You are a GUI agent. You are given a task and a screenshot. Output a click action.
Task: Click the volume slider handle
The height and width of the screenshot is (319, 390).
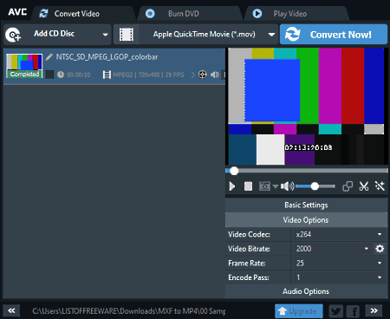tap(315, 186)
